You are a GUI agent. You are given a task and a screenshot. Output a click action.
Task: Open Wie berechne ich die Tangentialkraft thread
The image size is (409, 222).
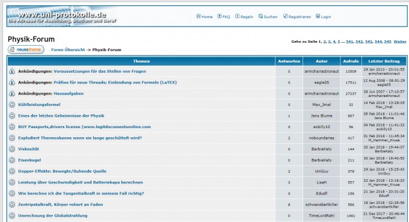pyautogui.click(x=81, y=193)
